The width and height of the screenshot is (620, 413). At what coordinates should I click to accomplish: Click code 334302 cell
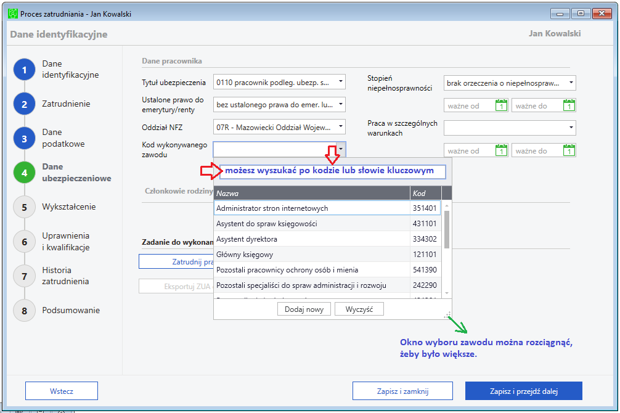[x=425, y=239]
